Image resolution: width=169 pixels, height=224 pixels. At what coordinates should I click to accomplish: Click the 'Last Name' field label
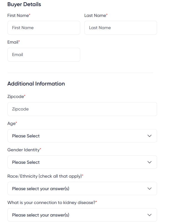95,16
